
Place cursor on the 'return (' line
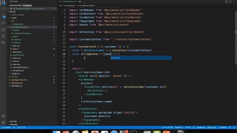(x=78, y=69)
